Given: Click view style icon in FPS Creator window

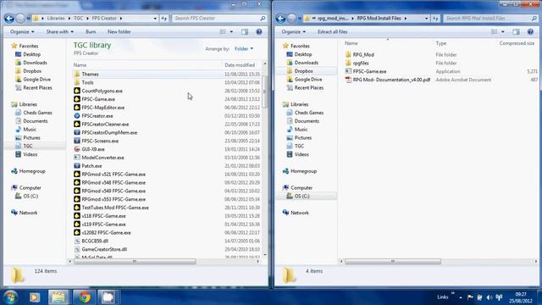Looking at the screenshot, I should 223,32.
